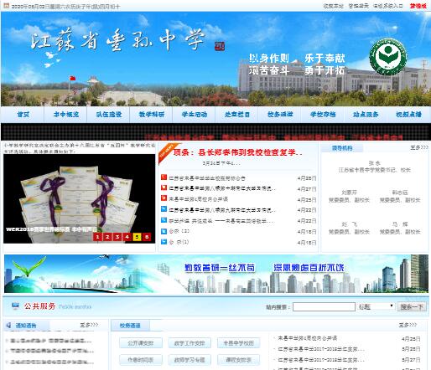Click the 课程安排表 button
This screenshot has height=370, width=431.
coord(238,360)
